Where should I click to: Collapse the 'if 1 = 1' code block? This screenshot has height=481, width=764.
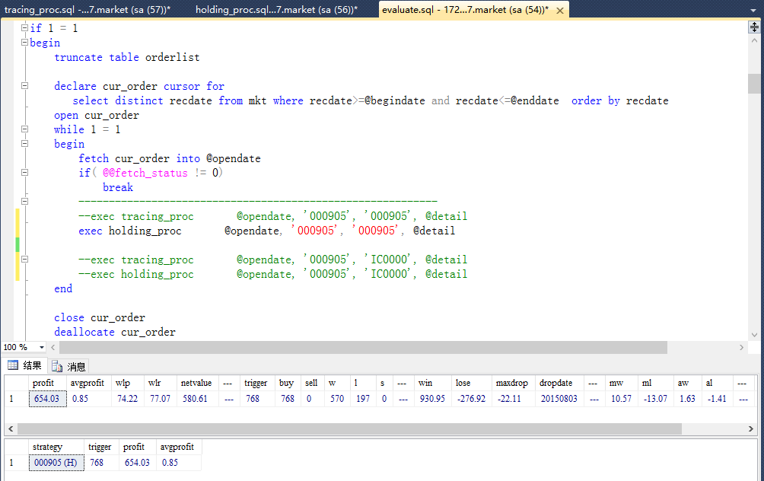pos(24,28)
